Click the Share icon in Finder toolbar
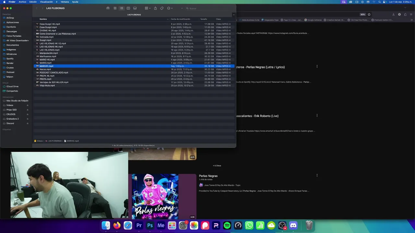The height and width of the screenshot is (233, 415). [x=155, y=8]
